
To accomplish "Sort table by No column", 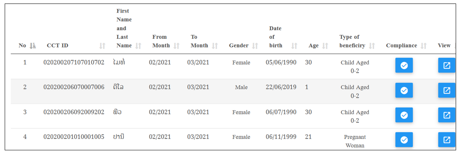I will 33,46.
